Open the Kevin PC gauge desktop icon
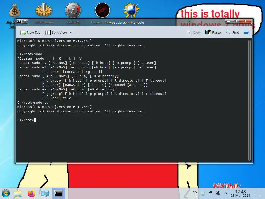Image resolution: width=265 pixels, height=199 pixels. pyautogui.click(x=73, y=10)
